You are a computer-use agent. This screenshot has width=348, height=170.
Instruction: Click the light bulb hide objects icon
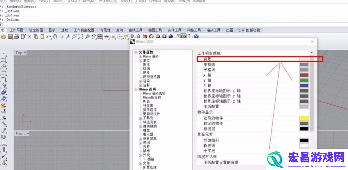(x=132, y=37)
